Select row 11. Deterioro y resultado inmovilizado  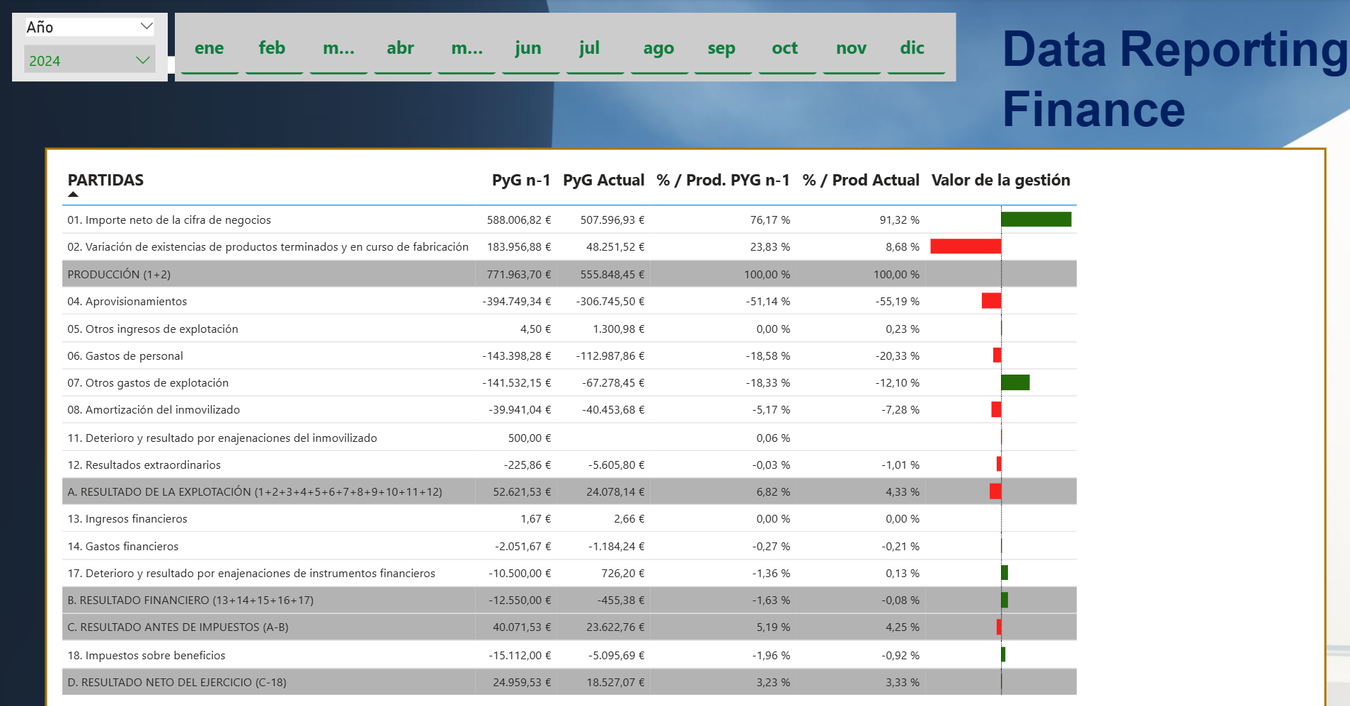click(x=569, y=438)
